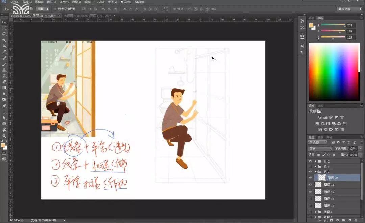Select the Crop tool
365x223 pixels.
pos(4,46)
